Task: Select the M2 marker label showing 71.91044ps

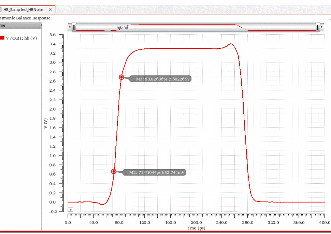Action: point(157,173)
